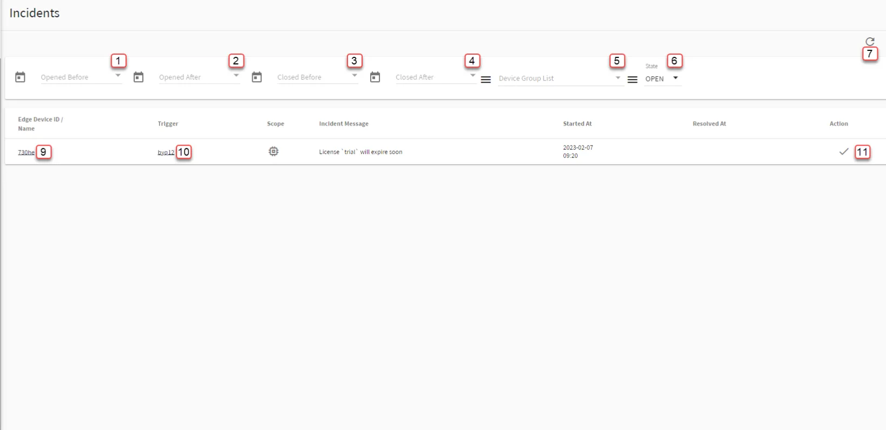Expand the Opened Before dropdown arrow

pos(118,76)
